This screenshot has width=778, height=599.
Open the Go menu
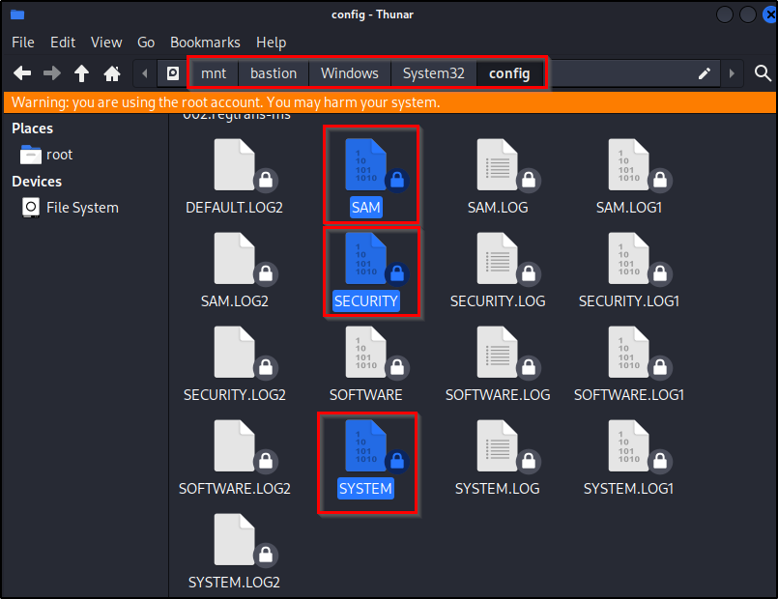[146, 43]
